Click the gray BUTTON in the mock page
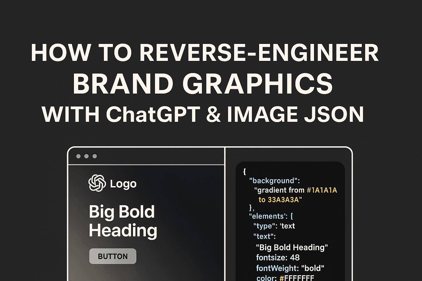 pos(113,256)
